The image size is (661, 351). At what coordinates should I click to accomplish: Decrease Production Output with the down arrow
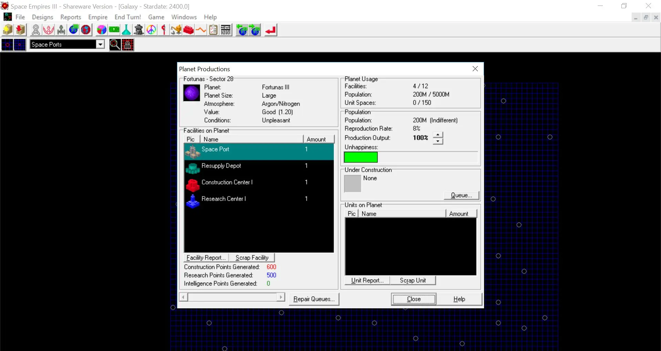point(438,141)
